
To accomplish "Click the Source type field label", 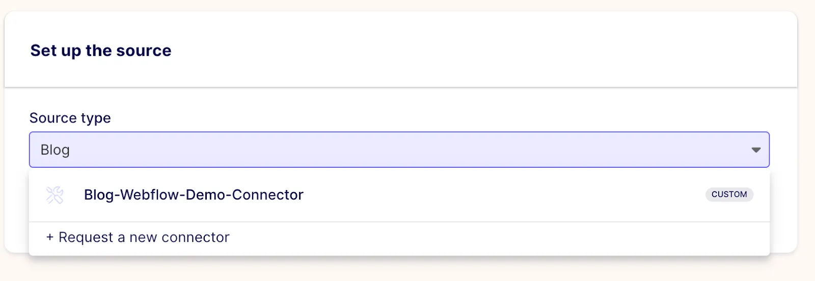I will point(70,118).
